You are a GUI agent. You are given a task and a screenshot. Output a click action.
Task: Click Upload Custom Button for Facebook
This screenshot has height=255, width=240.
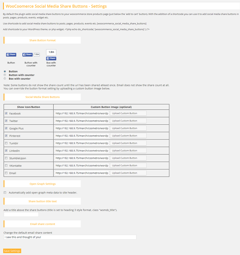pyautogui.click(x=128, y=113)
